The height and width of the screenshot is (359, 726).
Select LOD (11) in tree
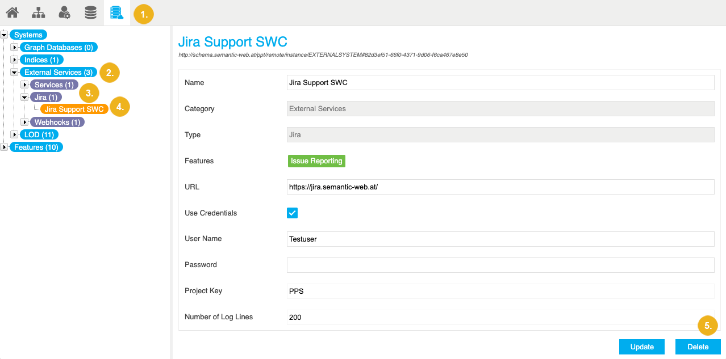pyautogui.click(x=39, y=135)
